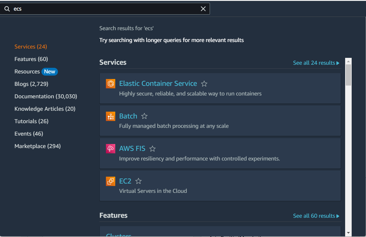This screenshot has height=237, width=366.
Task: Open See all 24 results for Services
Action: [314, 63]
